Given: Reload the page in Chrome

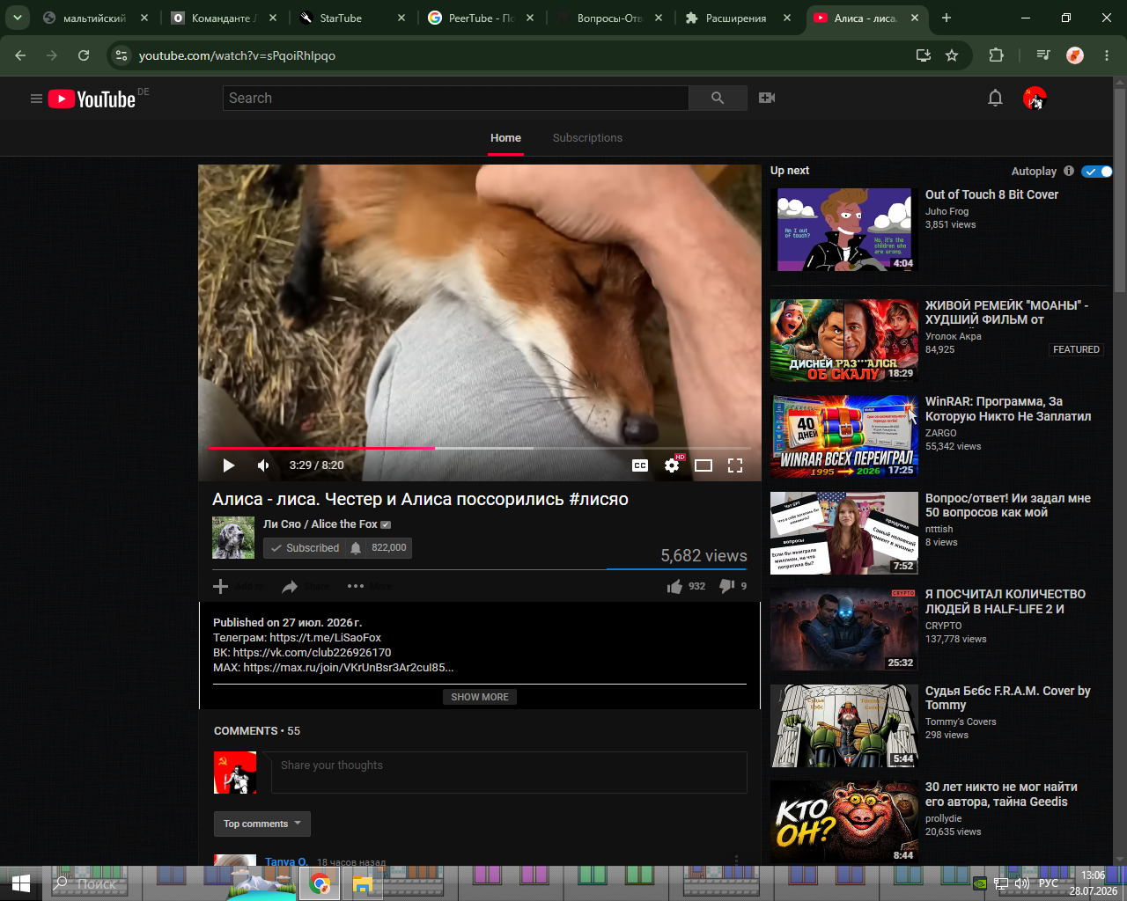Looking at the screenshot, I should tap(84, 55).
